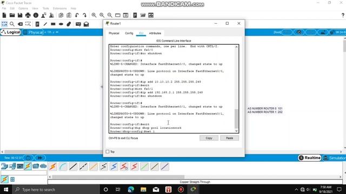The image size is (346, 194).
Task: Activate the Place Note tool
Action: point(37,24)
